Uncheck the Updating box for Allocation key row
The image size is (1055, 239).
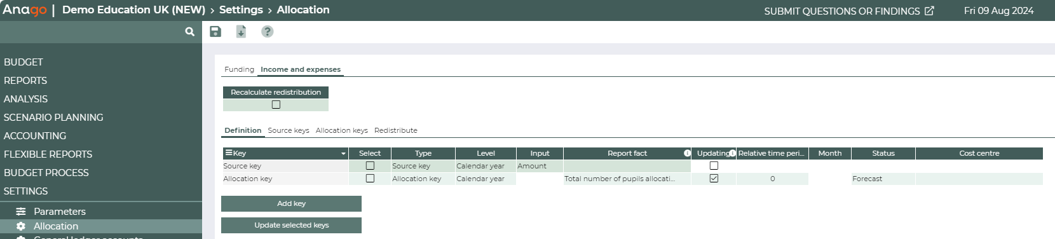click(x=714, y=179)
